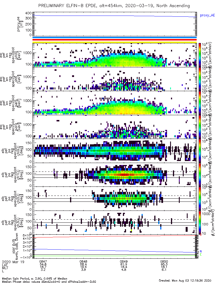Click the red "D" IGRF legend letter
219x283 pixels.
[201, 235]
